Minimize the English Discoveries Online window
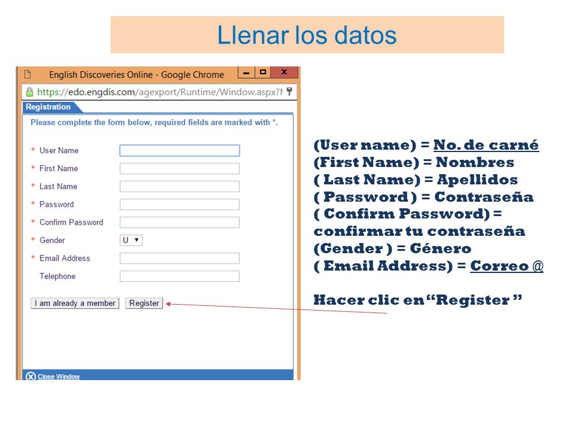Screen dimensions: 574x431 (246, 72)
